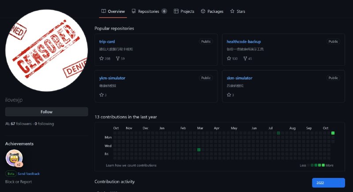Image resolution: width=353 pixels, height=192 pixels.
Task: Click the followers people icon
Action: 8,124
